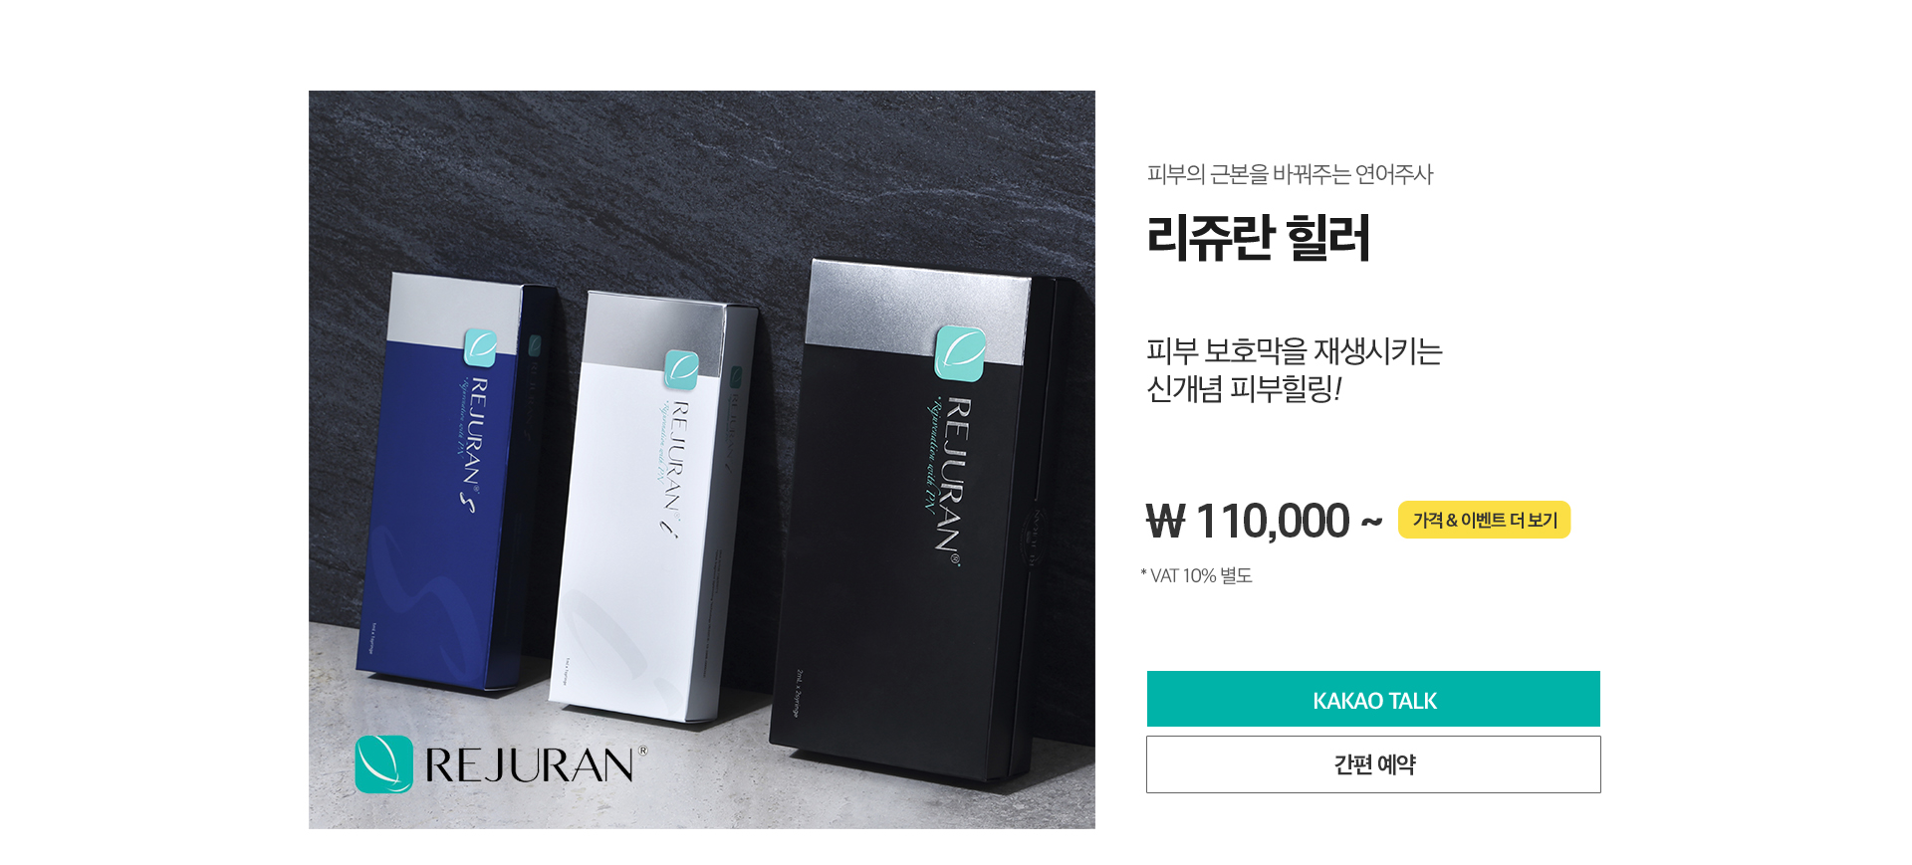Click the leaf emblem on blue box
This screenshot has width=1912, height=865.
[x=480, y=348]
